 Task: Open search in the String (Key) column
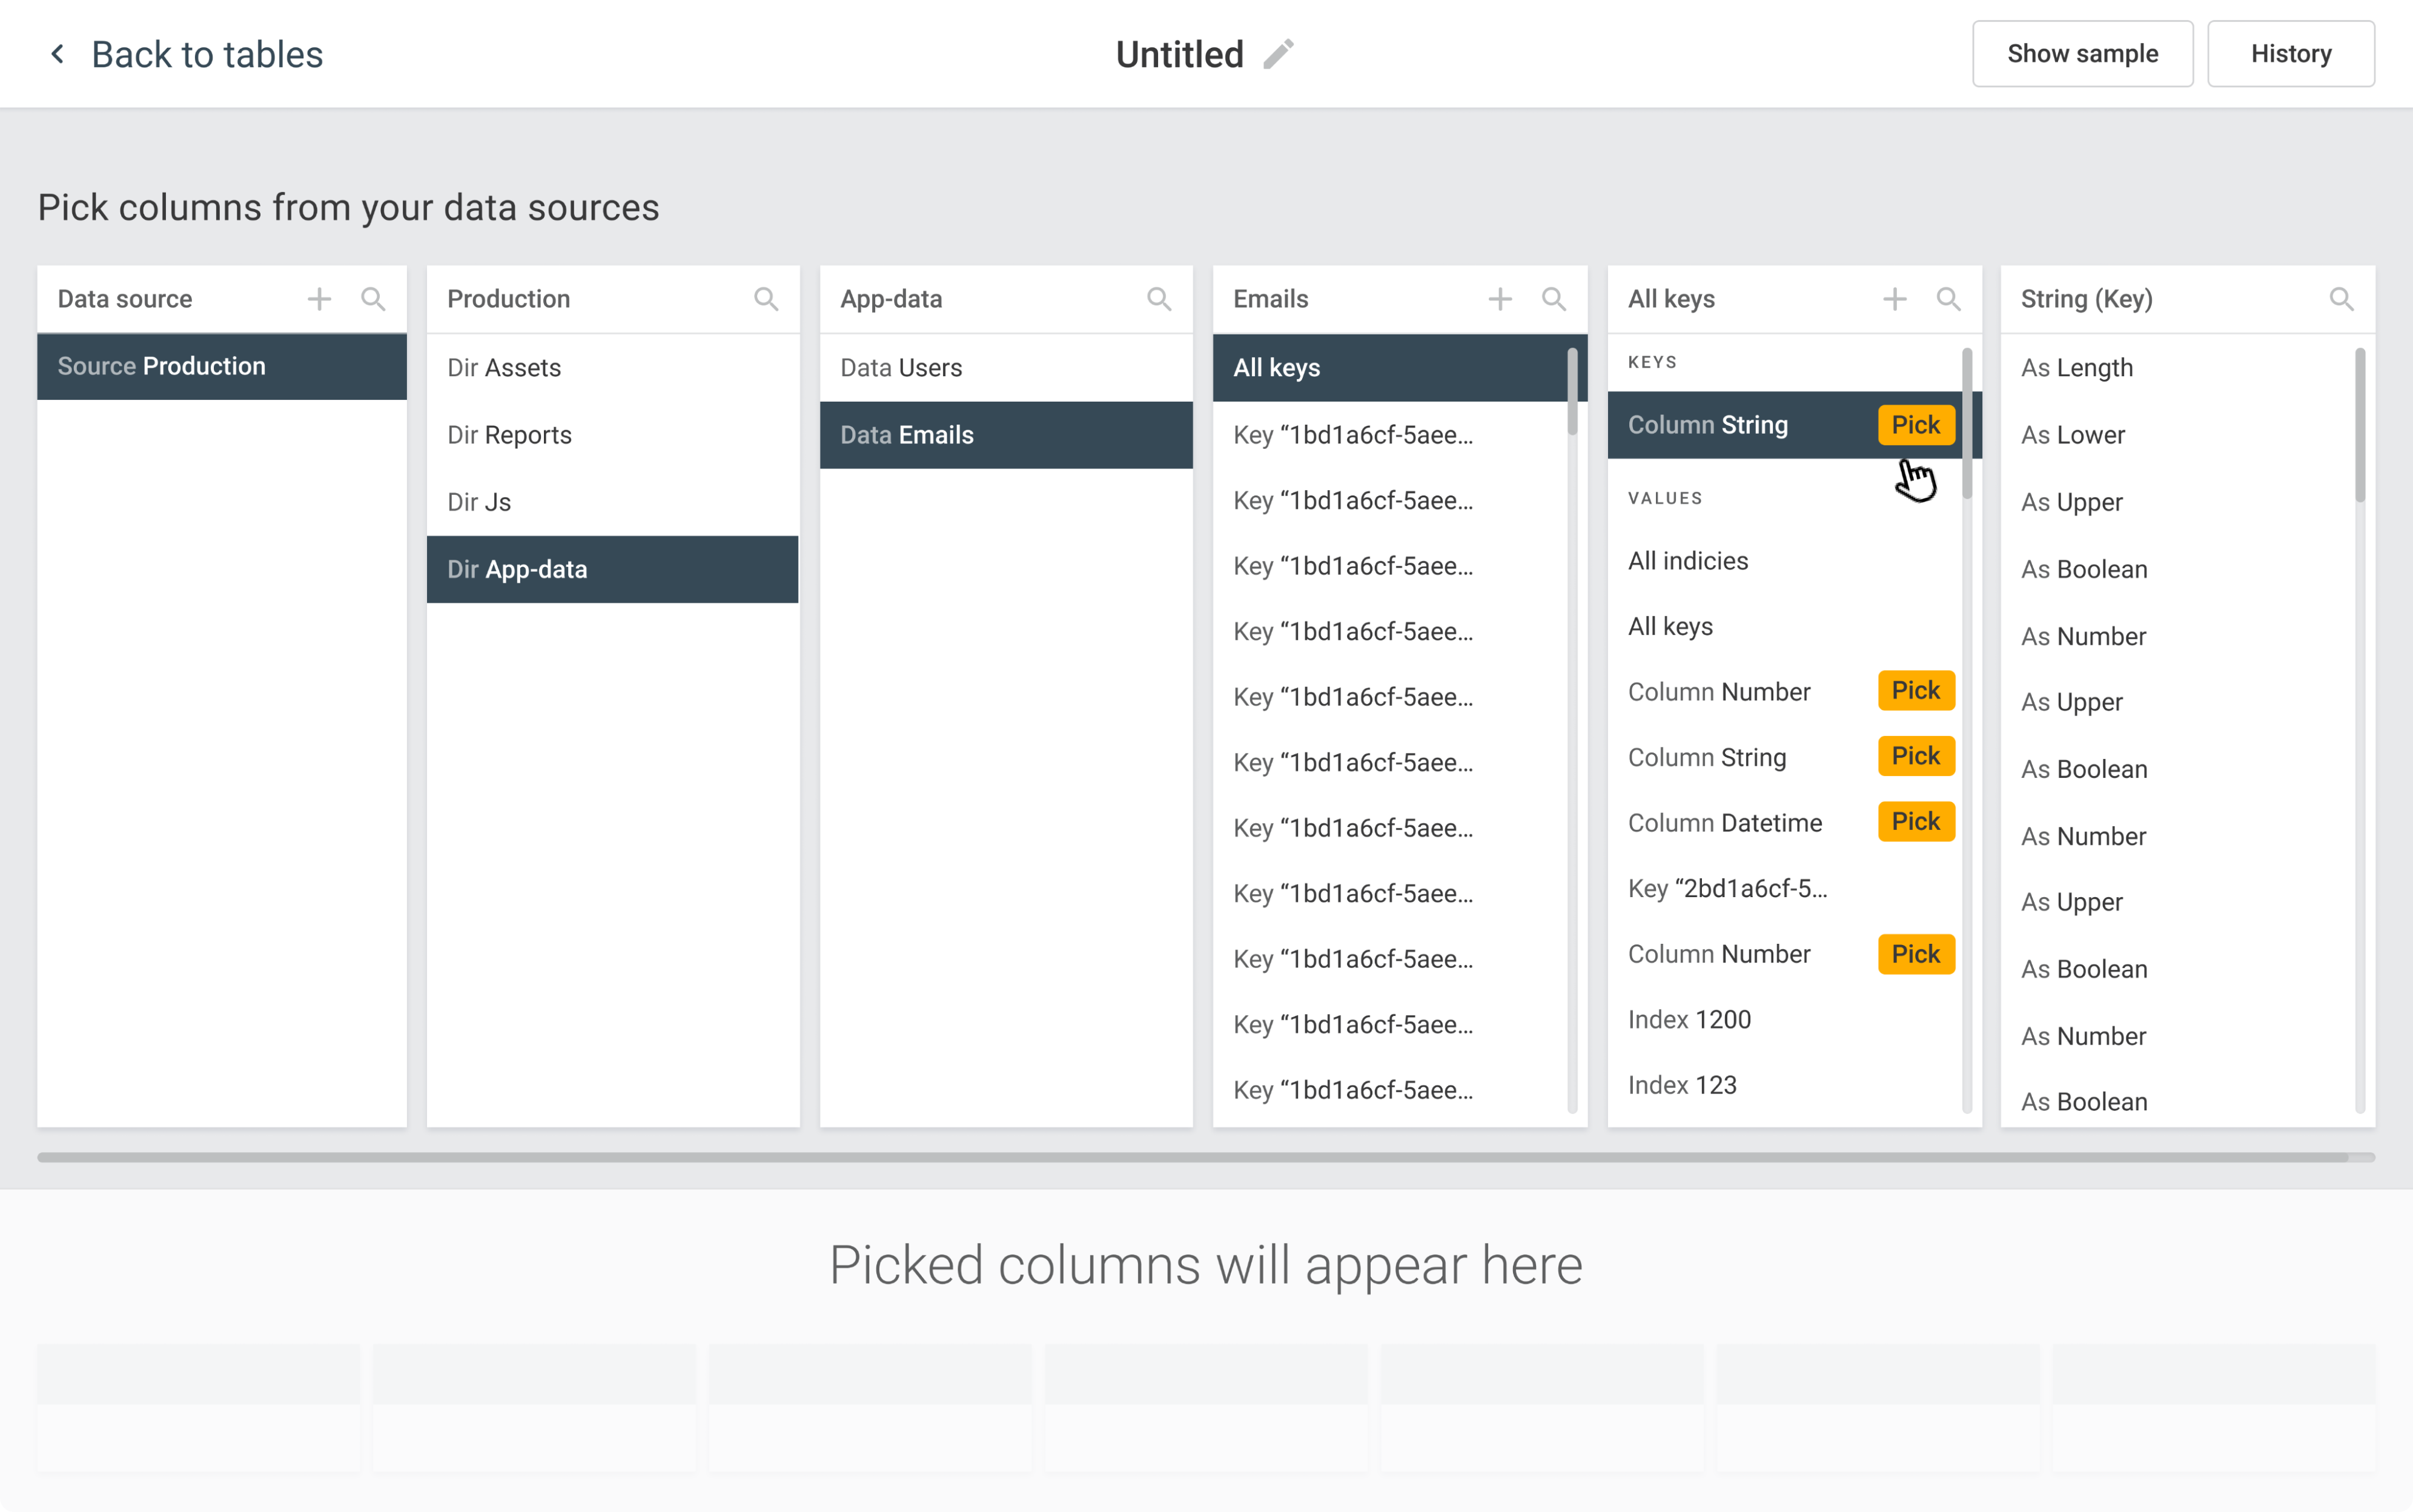(2340, 299)
